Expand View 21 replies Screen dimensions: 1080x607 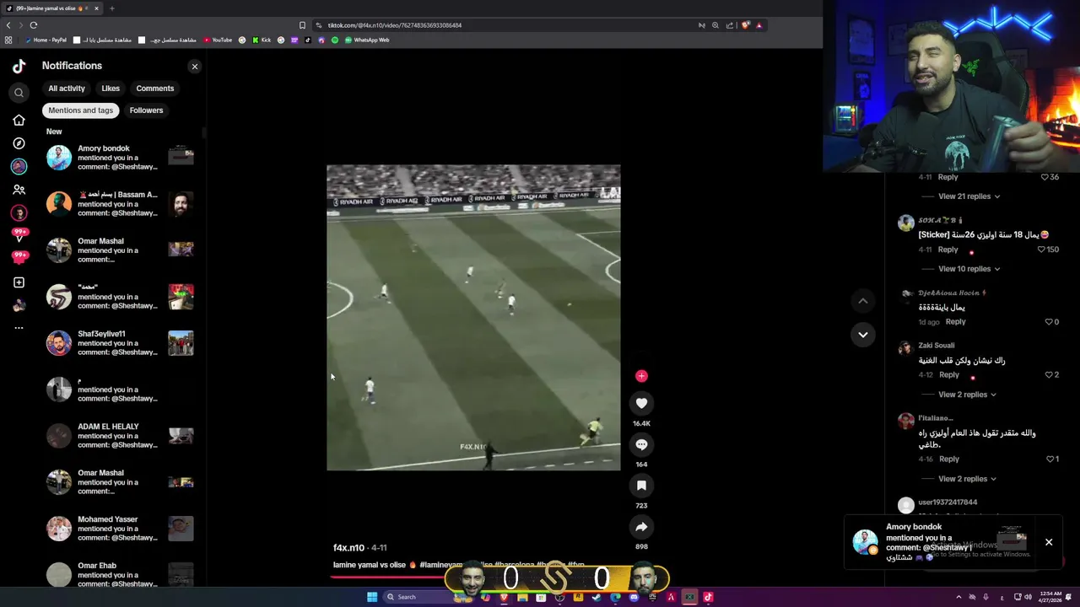click(x=969, y=196)
